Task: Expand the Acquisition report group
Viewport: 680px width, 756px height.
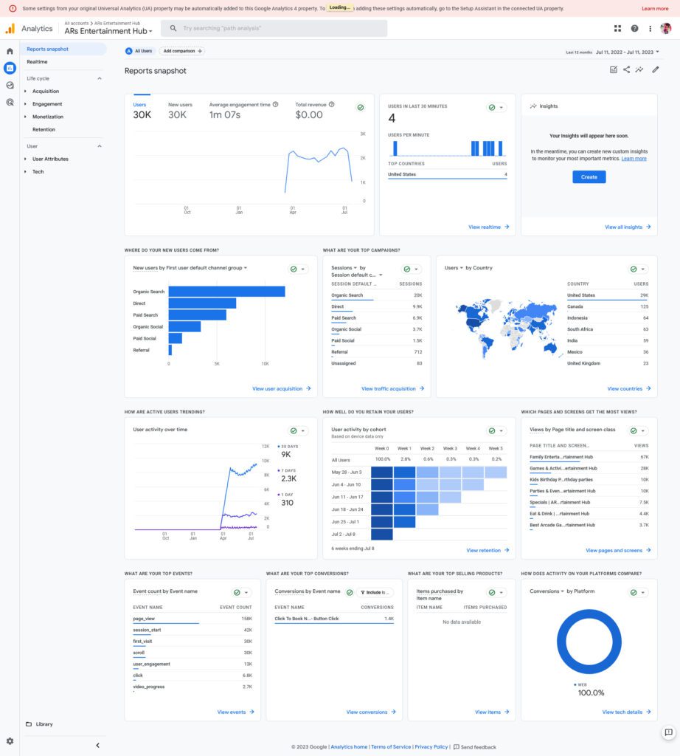Action: click(26, 91)
